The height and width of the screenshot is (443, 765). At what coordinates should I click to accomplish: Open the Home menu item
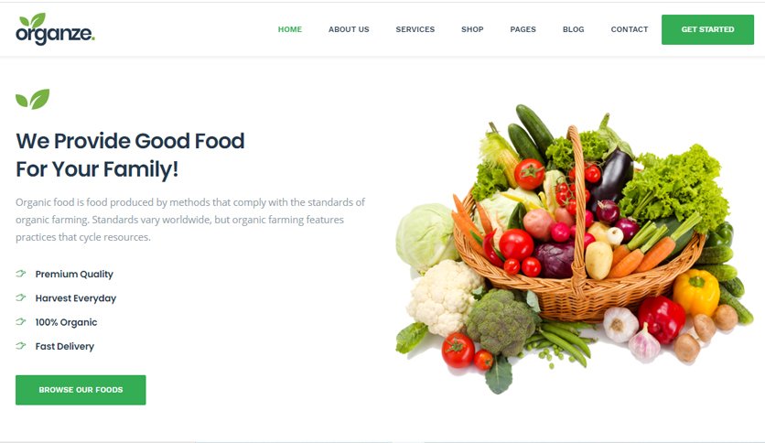290,29
